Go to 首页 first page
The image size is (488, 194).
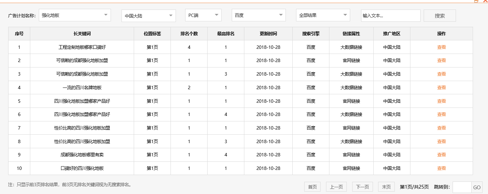[312, 187]
